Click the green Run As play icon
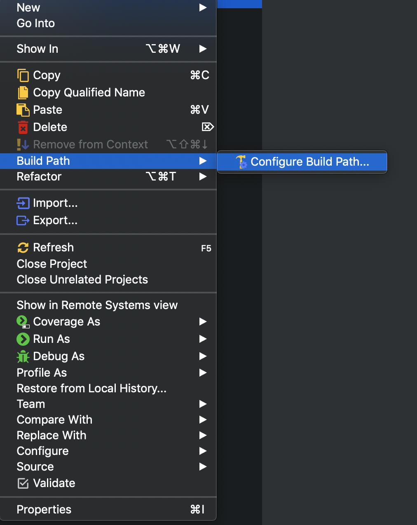The image size is (417, 525). tap(23, 339)
